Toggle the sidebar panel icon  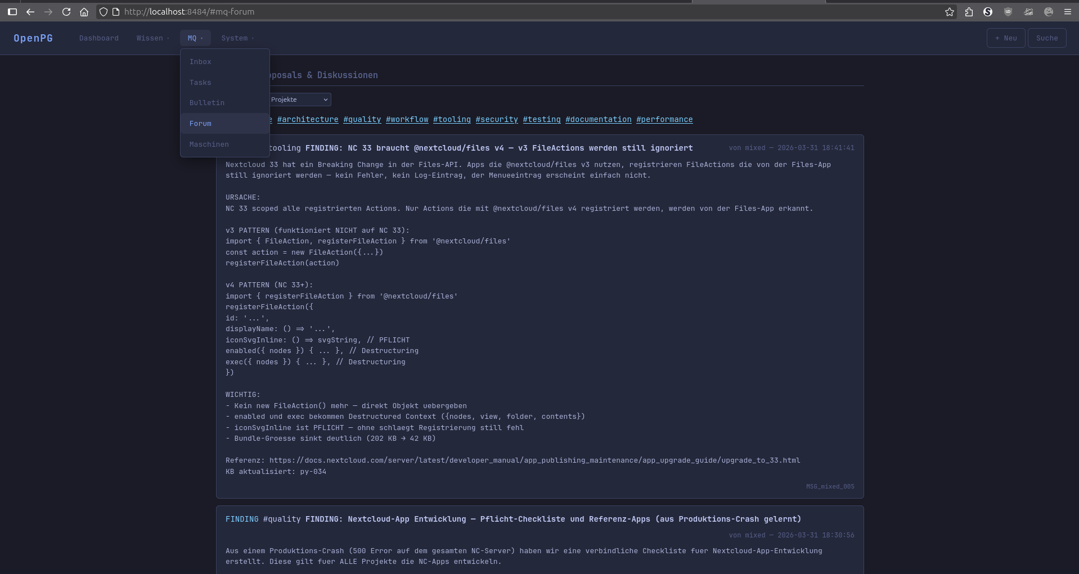(x=12, y=12)
